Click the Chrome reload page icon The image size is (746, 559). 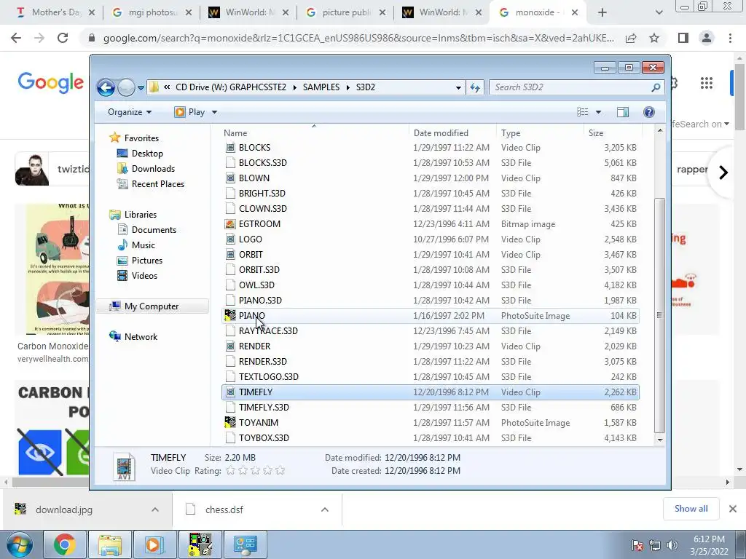tap(63, 38)
